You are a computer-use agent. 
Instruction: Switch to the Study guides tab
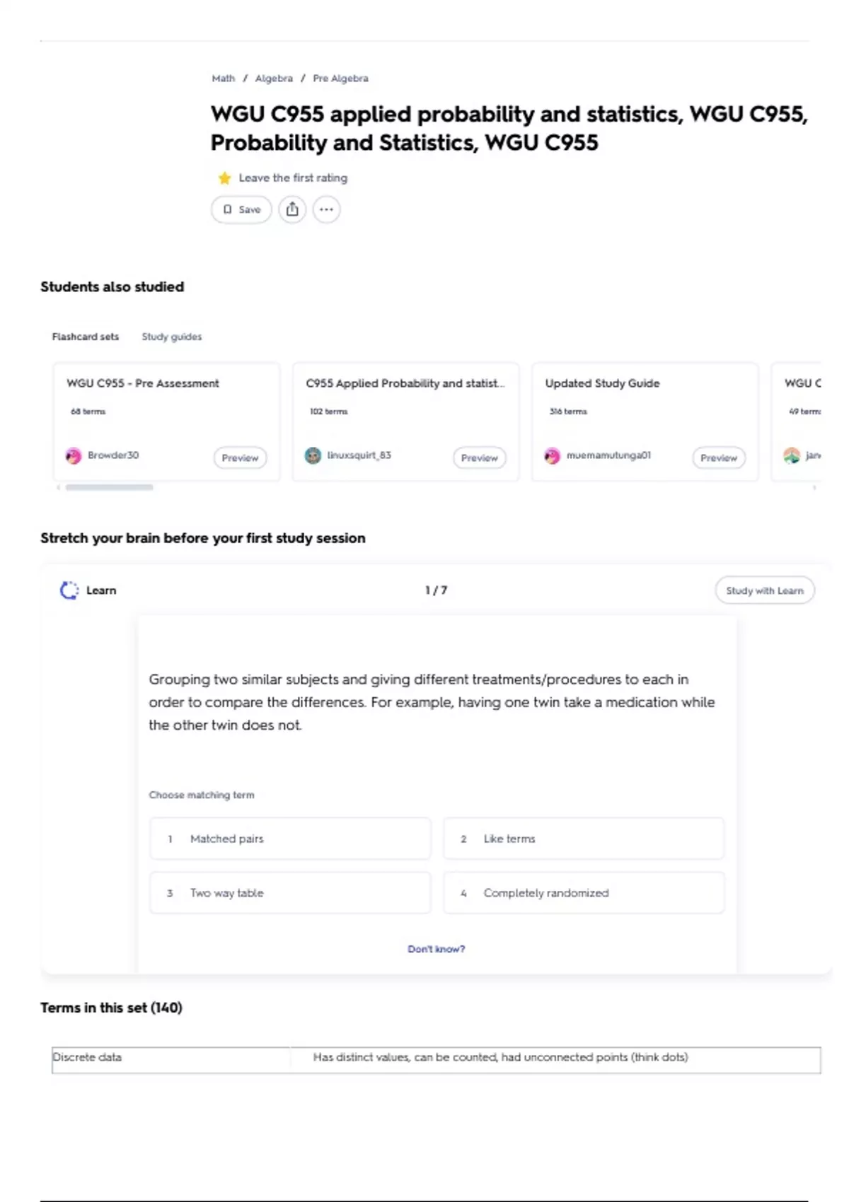click(x=171, y=337)
